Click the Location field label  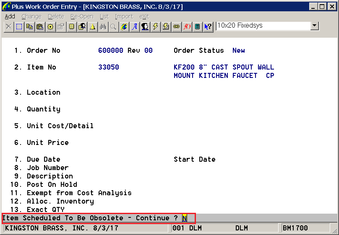tap(44, 92)
